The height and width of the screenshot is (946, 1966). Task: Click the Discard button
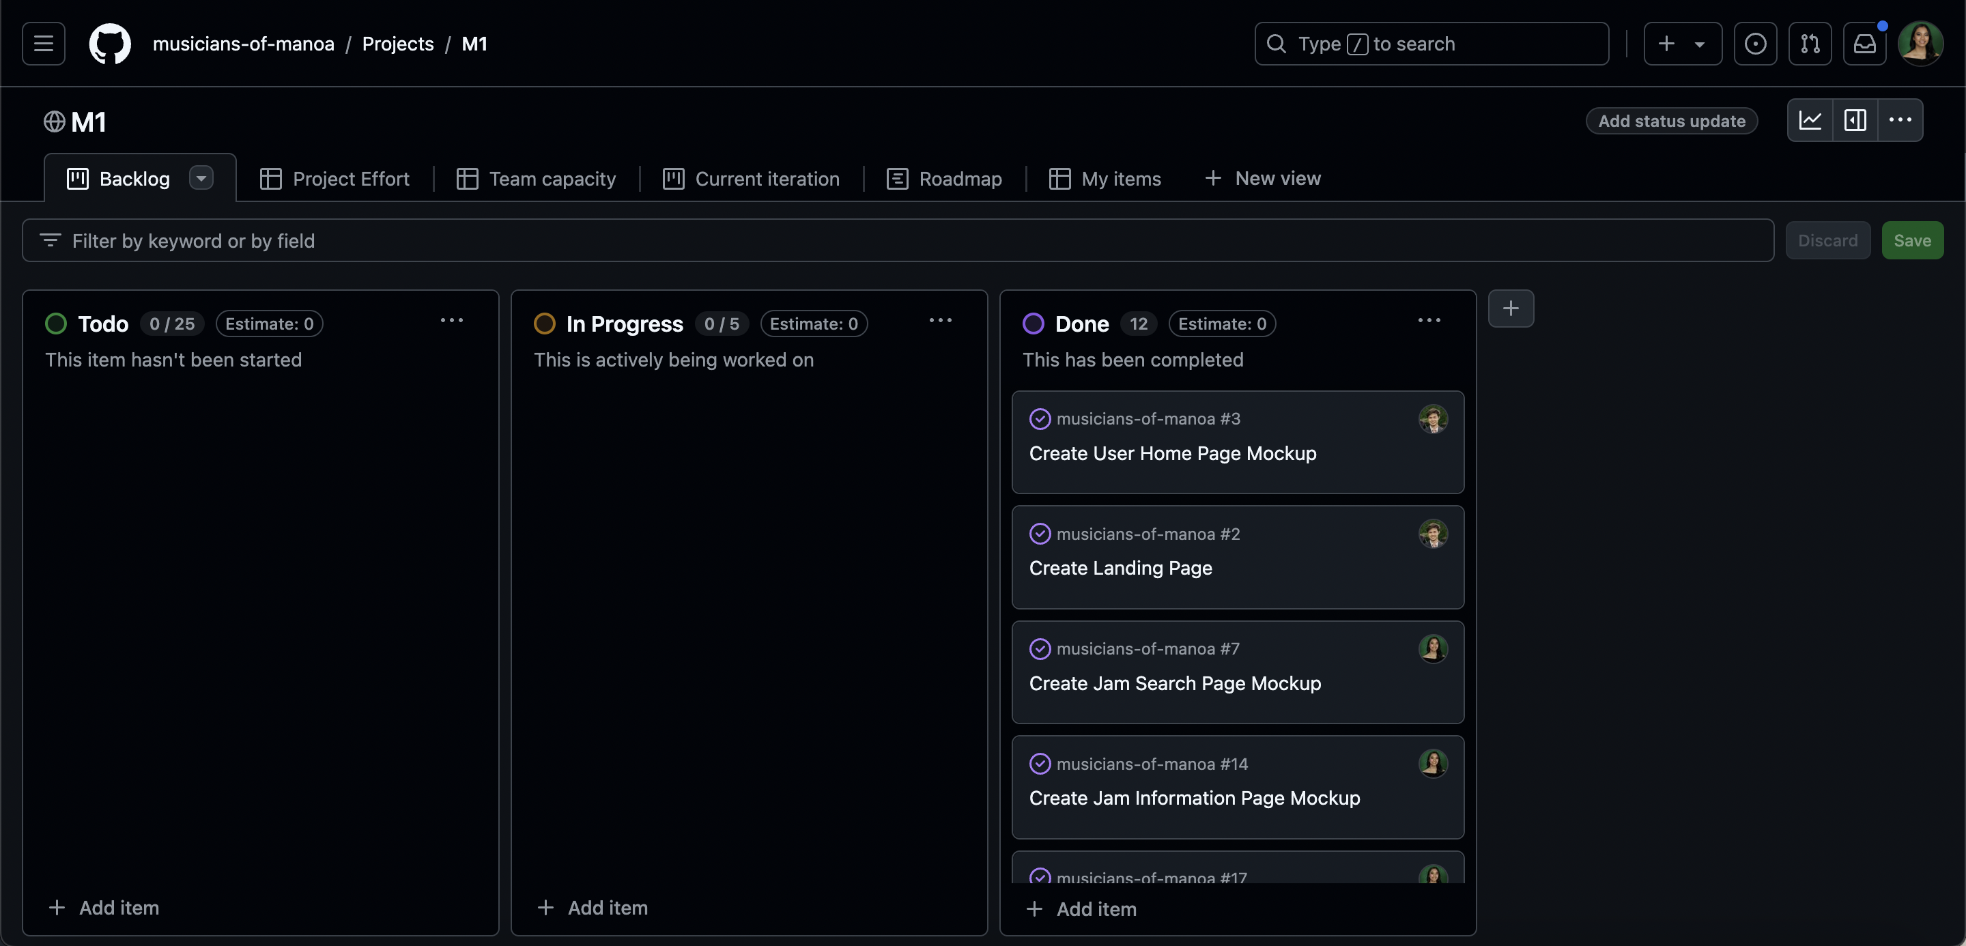click(1827, 240)
